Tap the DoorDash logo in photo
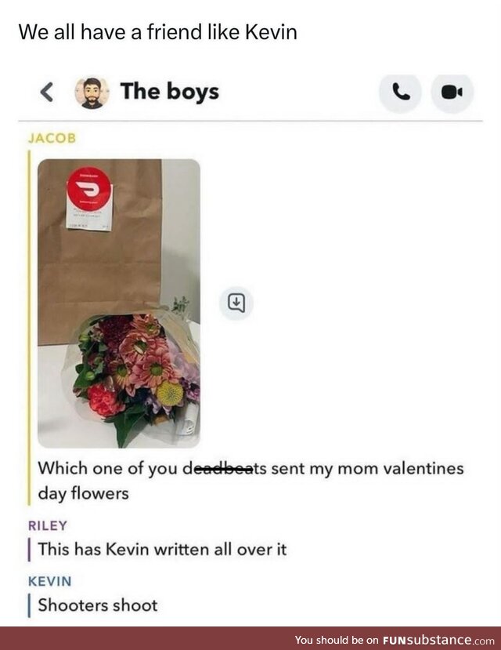The height and width of the screenshot is (650, 501). [x=89, y=189]
